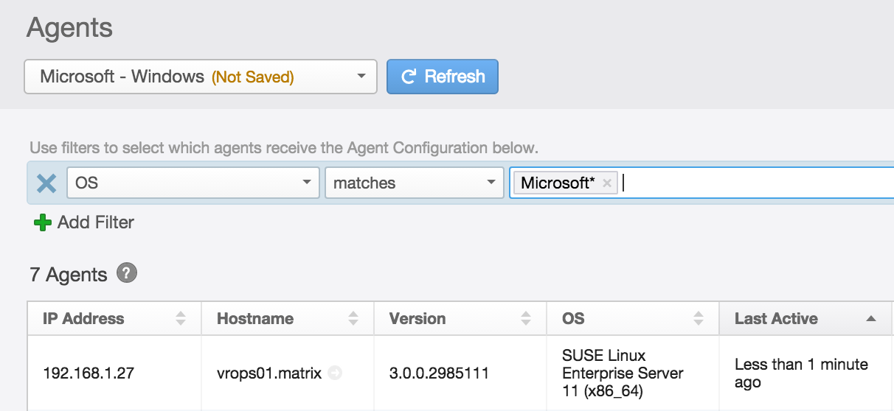894x411 pixels.
Task: Open the Microsoft - Windows group dropdown
Action: pos(201,77)
